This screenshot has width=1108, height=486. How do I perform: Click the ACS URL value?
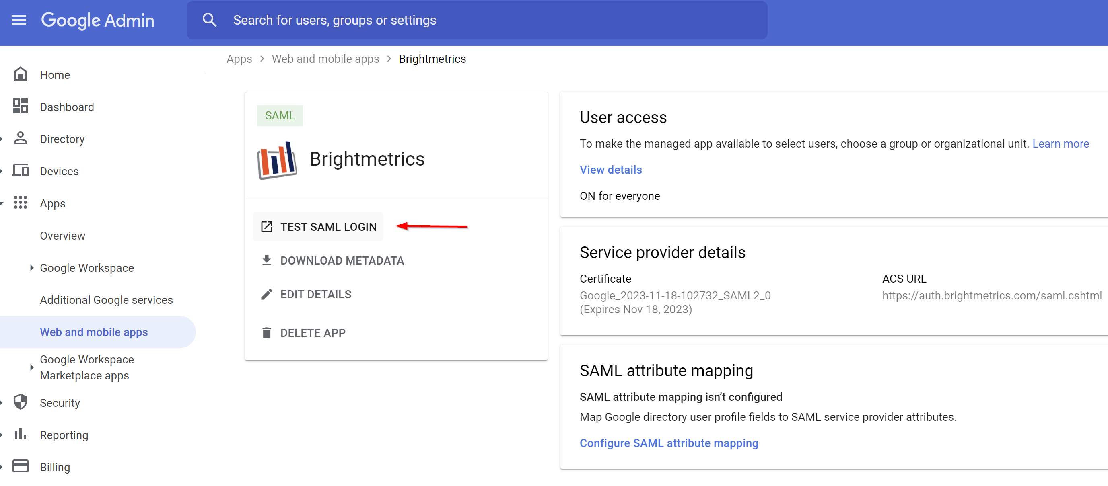[991, 295]
